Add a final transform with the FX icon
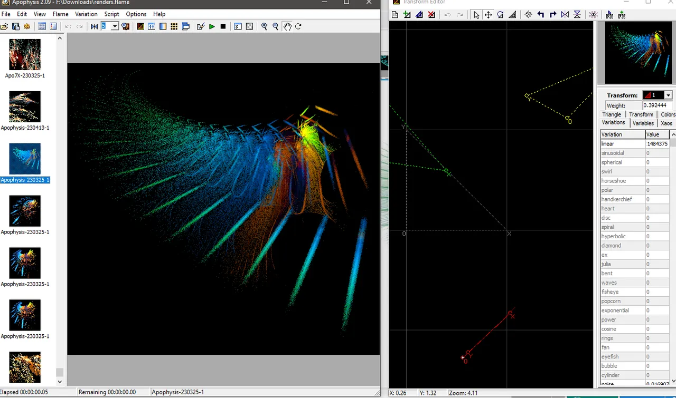Viewport: 676px width, 398px height. point(622,15)
